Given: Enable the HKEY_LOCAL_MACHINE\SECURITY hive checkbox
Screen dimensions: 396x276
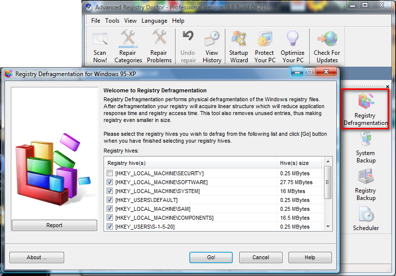Looking at the screenshot, I should [x=109, y=173].
